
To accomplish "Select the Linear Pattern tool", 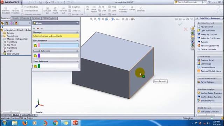I will click(x=94, y=9).
